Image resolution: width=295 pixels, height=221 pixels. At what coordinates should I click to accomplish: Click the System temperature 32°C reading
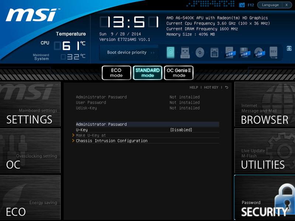pyautogui.click(x=73, y=57)
